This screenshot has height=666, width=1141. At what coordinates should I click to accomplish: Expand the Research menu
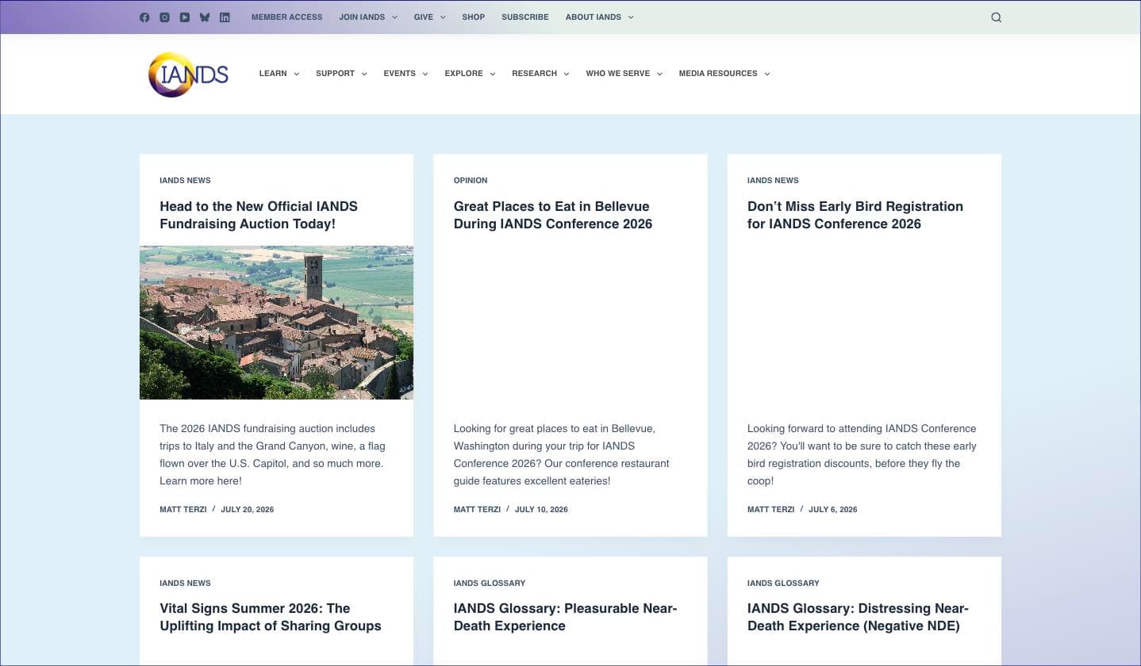point(540,73)
